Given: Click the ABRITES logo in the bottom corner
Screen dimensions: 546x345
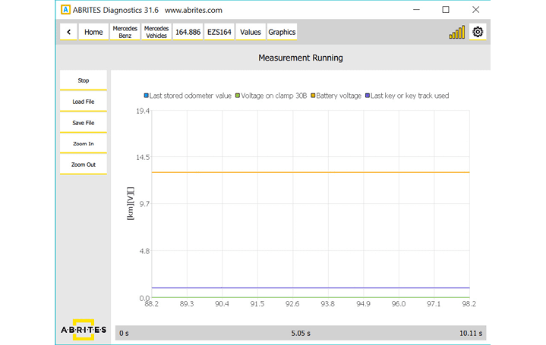Looking at the screenshot, I should 84,330.
